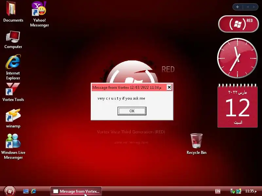Screen dimensions: 262x196
Task: Select the Computer desktop icon
Action: click(13, 40)
